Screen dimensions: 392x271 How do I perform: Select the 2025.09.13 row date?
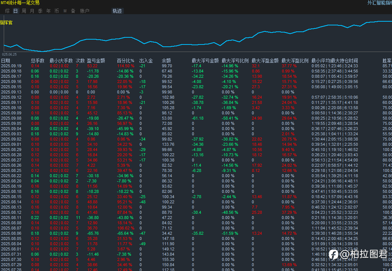pyautogui.click(x=11, y=92)
